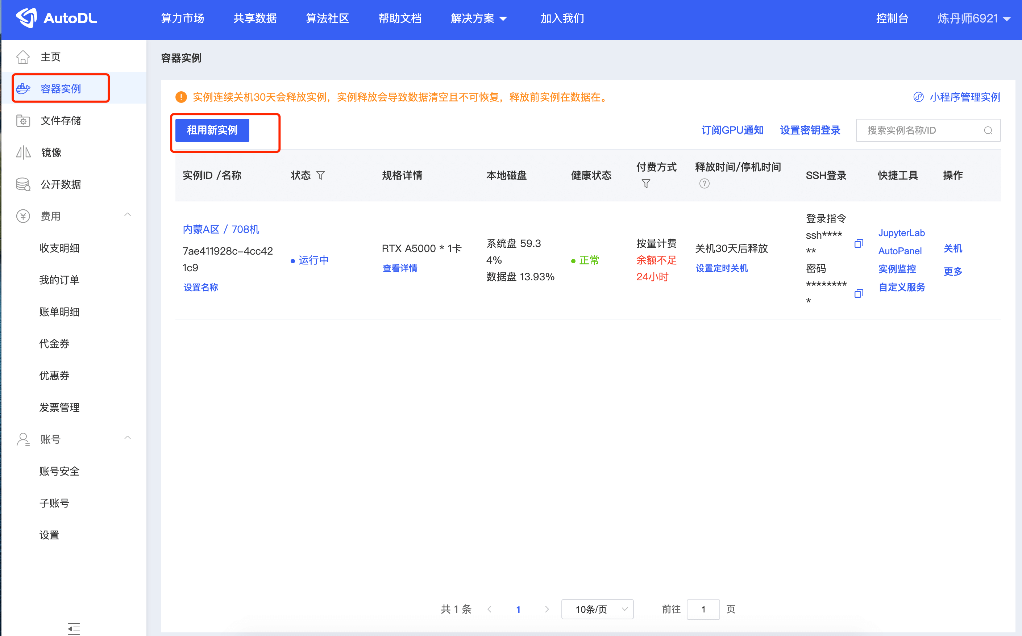This screenshot has height=636, width=1022.
Task: Copy the SSH login command
Action: click(859, 243)
